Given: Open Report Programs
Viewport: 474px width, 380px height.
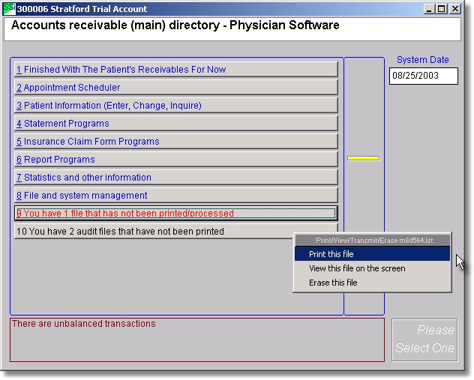Looking at the screenshot, I should pos(176,160).
